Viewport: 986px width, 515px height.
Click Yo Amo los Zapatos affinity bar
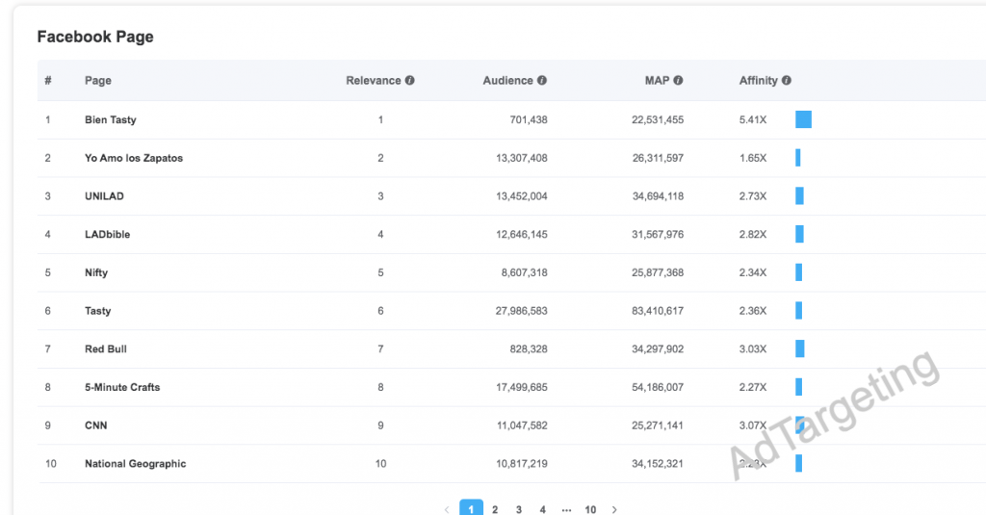[x=798, y=158]
